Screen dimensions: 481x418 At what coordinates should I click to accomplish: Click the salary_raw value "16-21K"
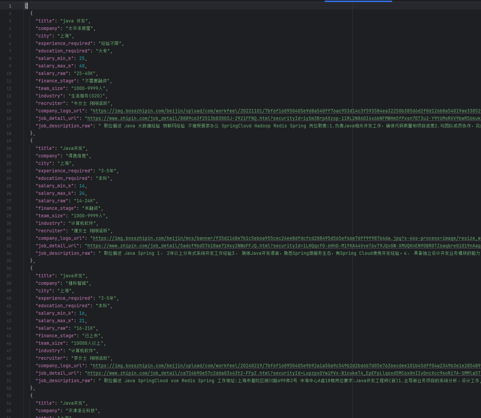click(x=85, y=328)
